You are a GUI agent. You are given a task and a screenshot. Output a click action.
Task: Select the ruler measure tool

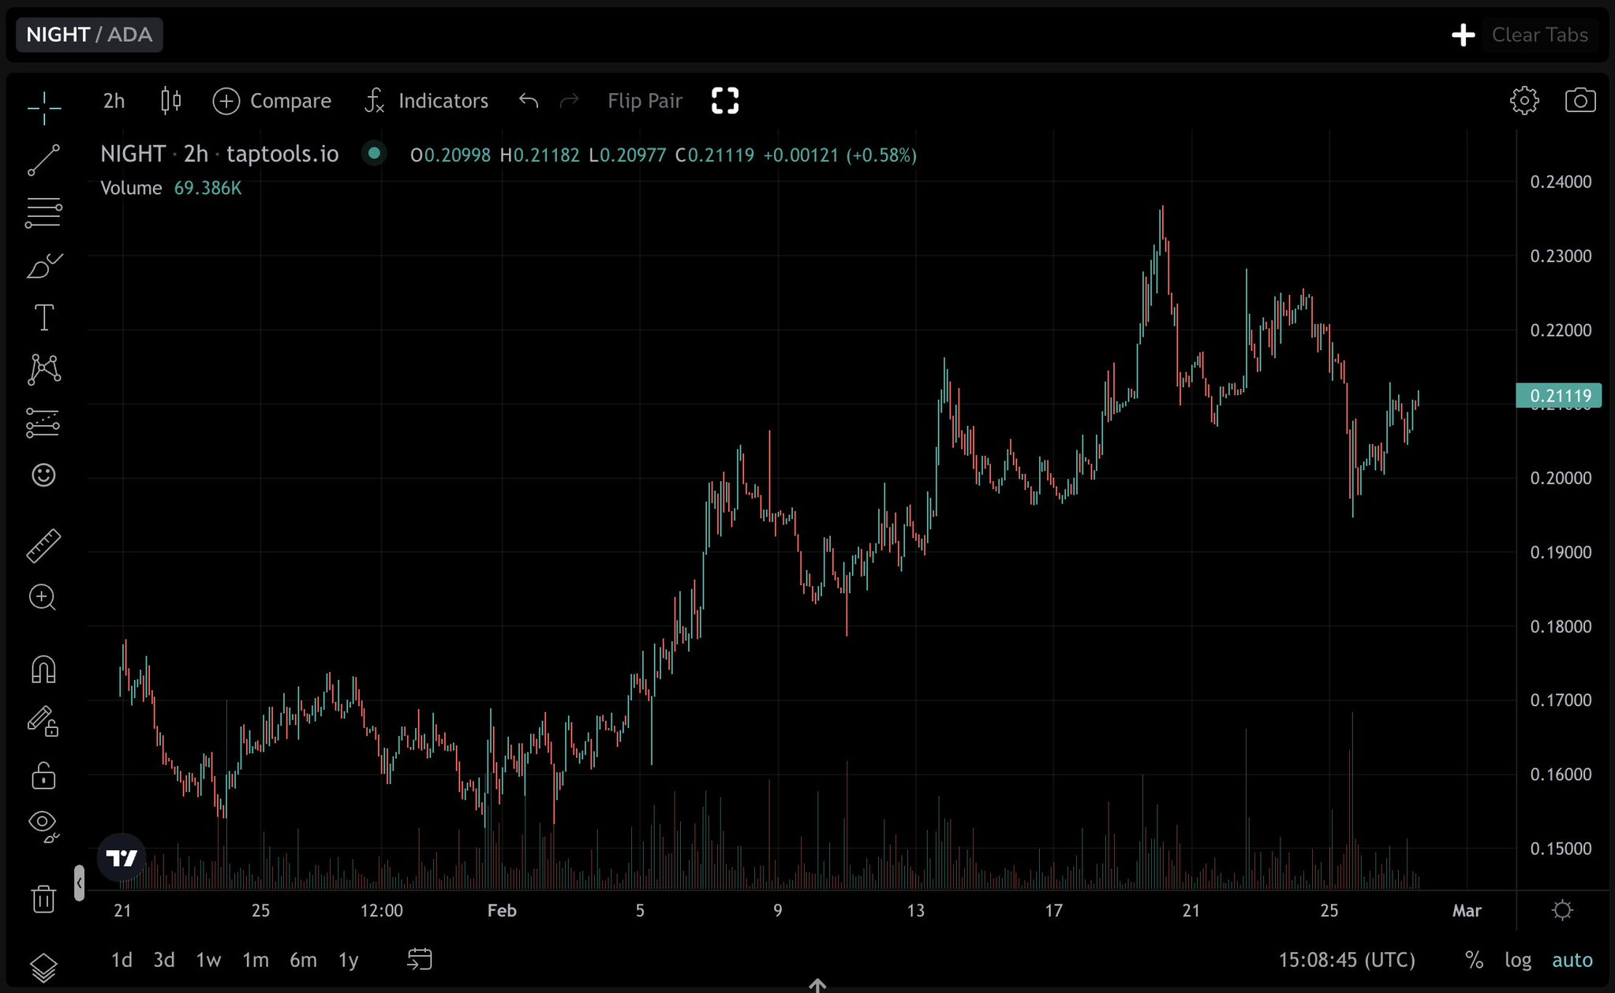(x=43, y=546)
